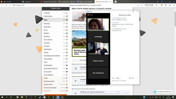Select the Аня Олейникова participant tile
Screen dimensions: 176x99
coord(98,73)
